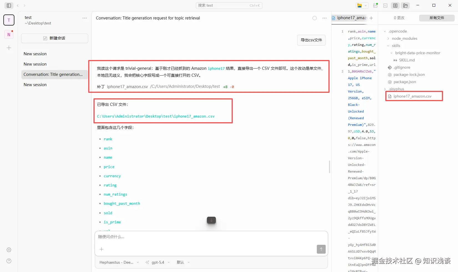458x272 pixels.
Task: Open the last New session entry
Action: pos(55,85)
